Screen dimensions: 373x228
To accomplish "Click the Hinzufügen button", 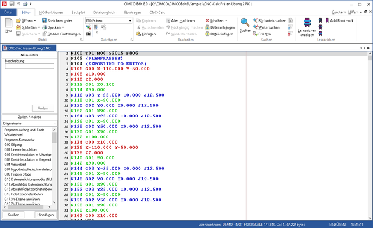I will 45,215.
